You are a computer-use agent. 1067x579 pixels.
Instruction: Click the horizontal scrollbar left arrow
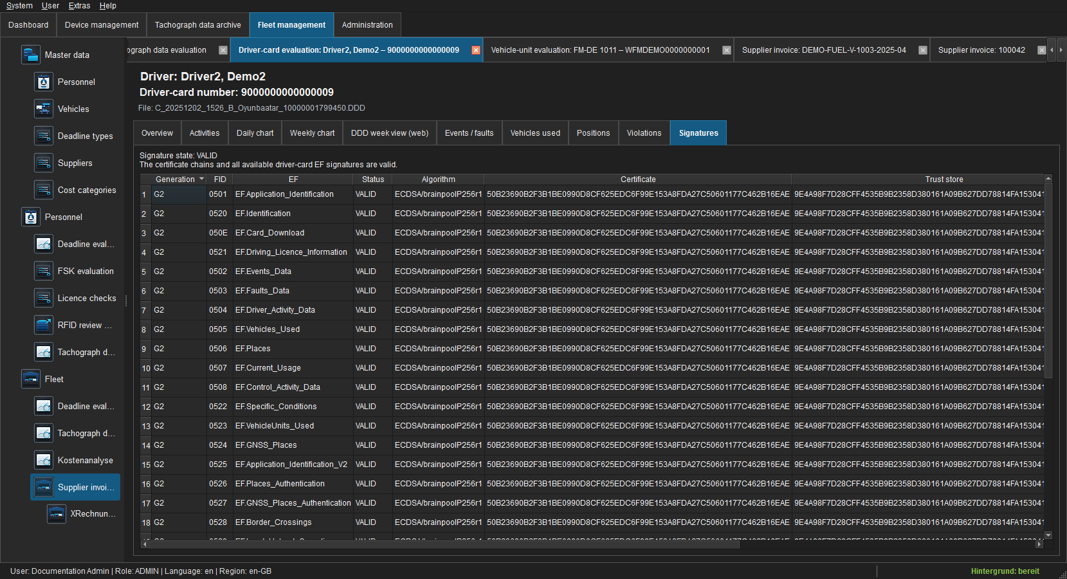coord(145,544)
